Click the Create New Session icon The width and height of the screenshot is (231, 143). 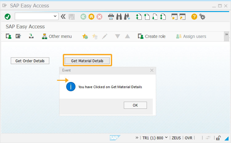174,17
